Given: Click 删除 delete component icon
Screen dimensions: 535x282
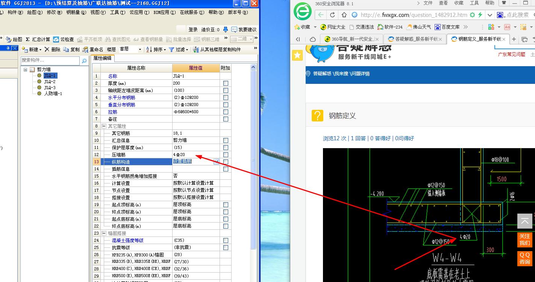Looking at the screenshot, I should [47, 49].
